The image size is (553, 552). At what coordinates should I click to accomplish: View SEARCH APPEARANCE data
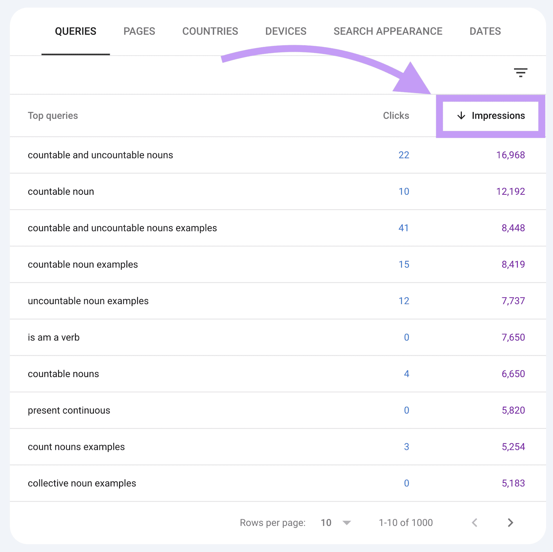click(388, 31)
